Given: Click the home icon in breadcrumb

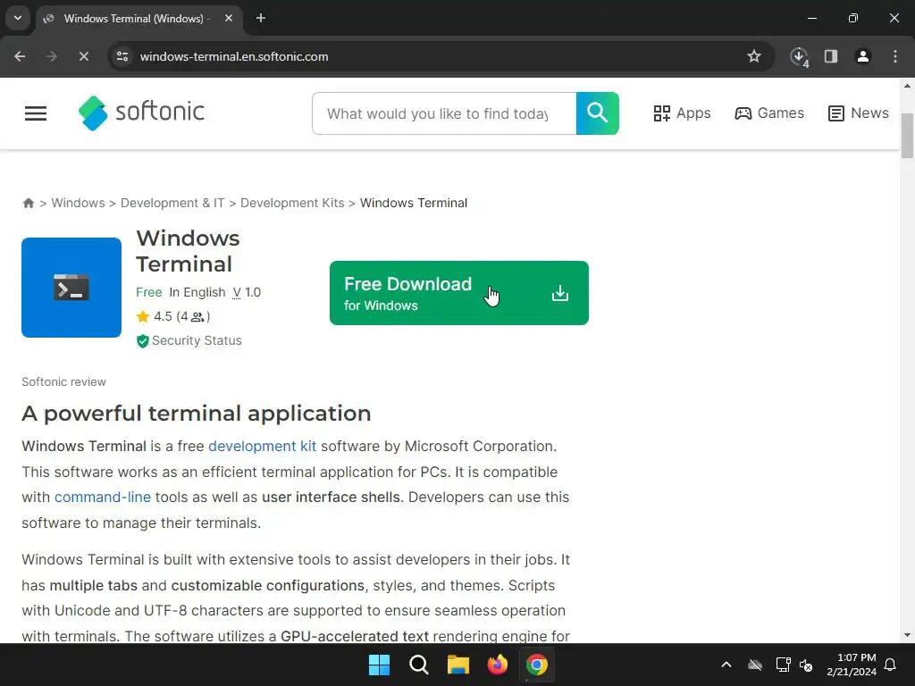Looking at the screenshot, I should 28,203.
